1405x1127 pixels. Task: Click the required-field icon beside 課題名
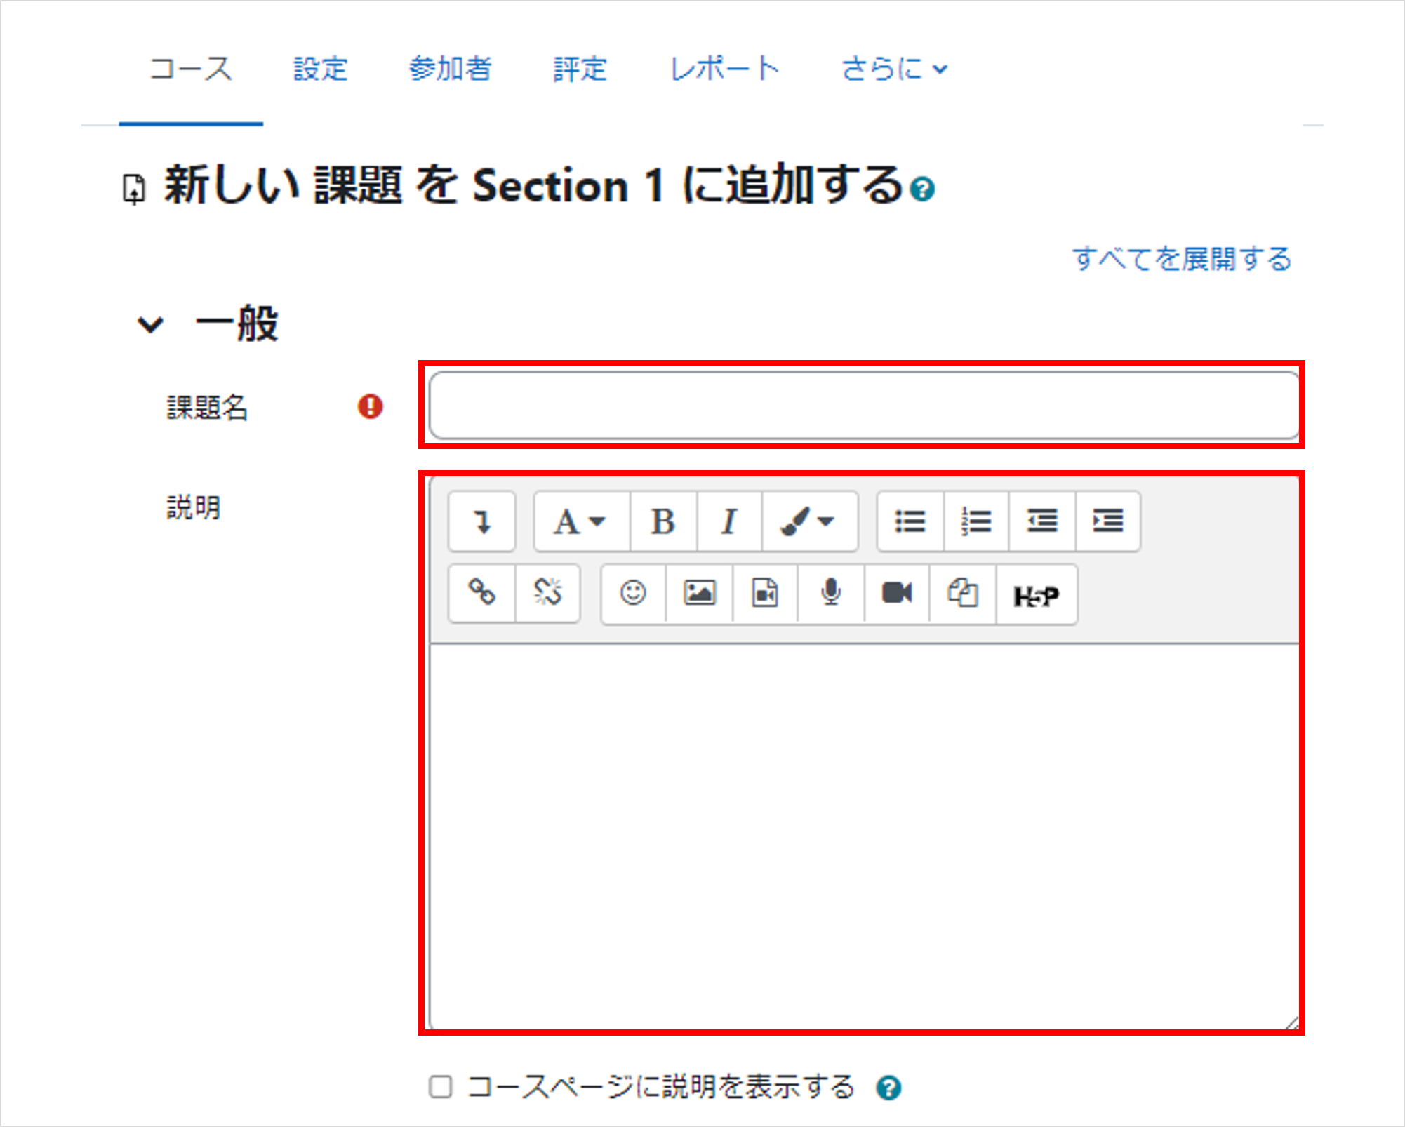click(x=370, y=406)
